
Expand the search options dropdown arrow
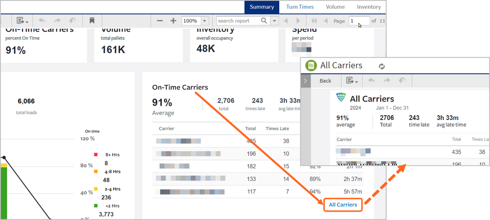(274, 21)
